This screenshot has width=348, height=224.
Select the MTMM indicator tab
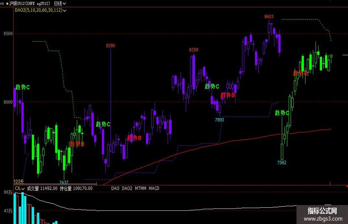[140, 188]
